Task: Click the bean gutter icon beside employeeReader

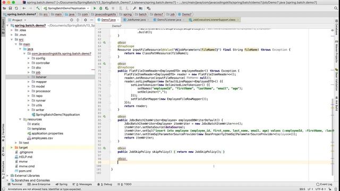Action: [x=104, y=64]
